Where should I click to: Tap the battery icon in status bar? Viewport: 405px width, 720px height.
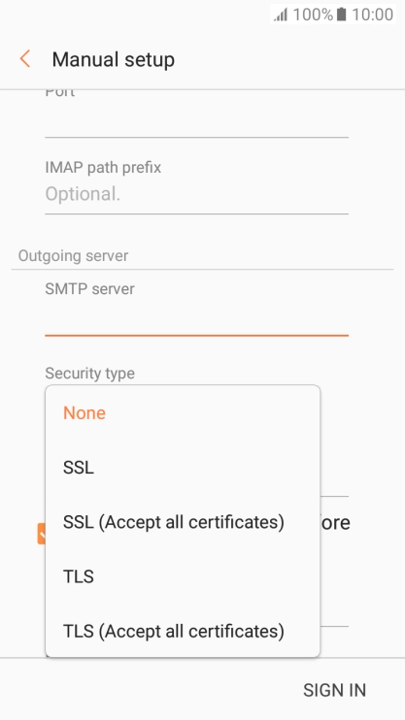341,15
